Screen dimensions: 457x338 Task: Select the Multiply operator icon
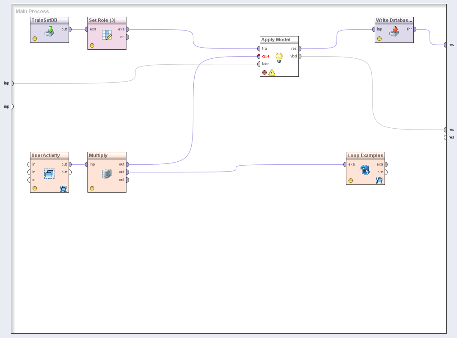(107, 173)
